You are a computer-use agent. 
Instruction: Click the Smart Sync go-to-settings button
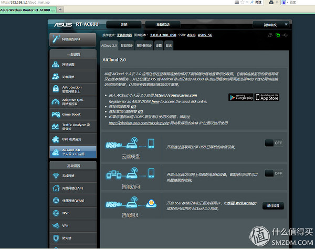pos(273,206)
